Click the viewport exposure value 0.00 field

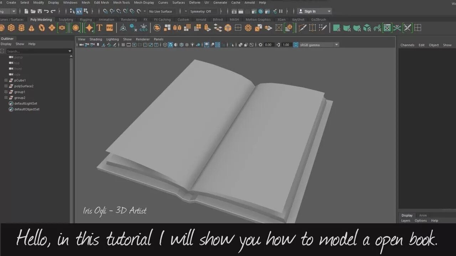click(x=268, y=45)
